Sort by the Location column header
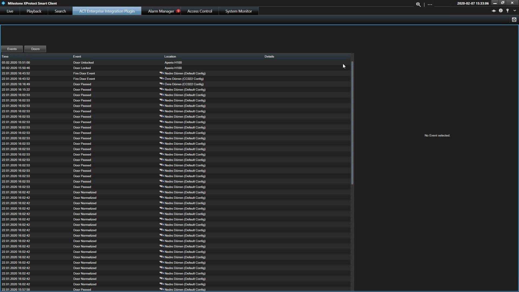The image size is (519, 292). click(x=170, y=57)
